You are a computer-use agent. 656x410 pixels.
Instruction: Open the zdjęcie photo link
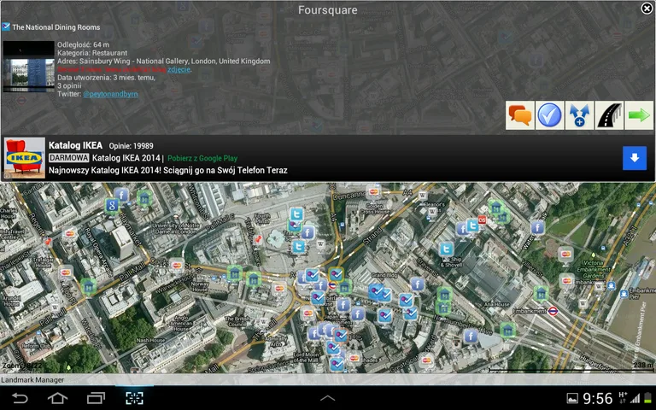pyautogui.click(x=179, y=69)
